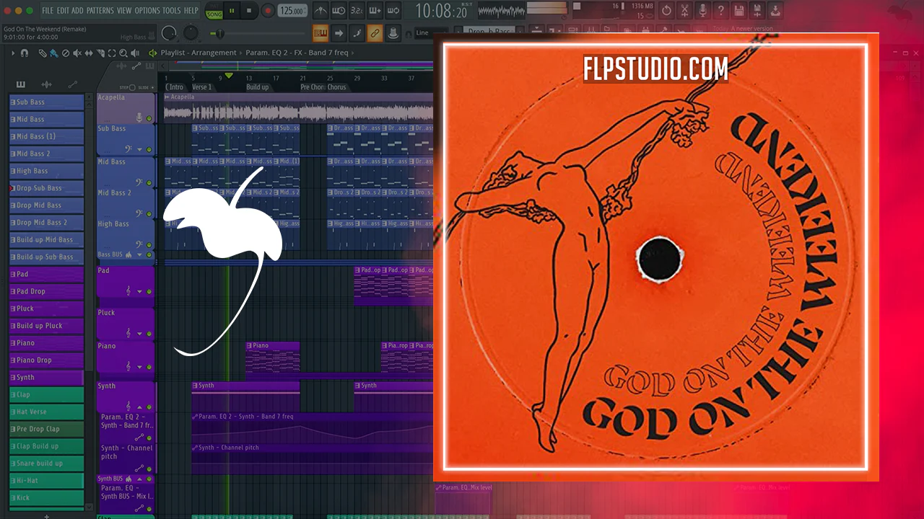Image resolution: width=924 pixels, height=519 pixels.
Task: Mute the Sub Bass track
Action: click(149, 149)
